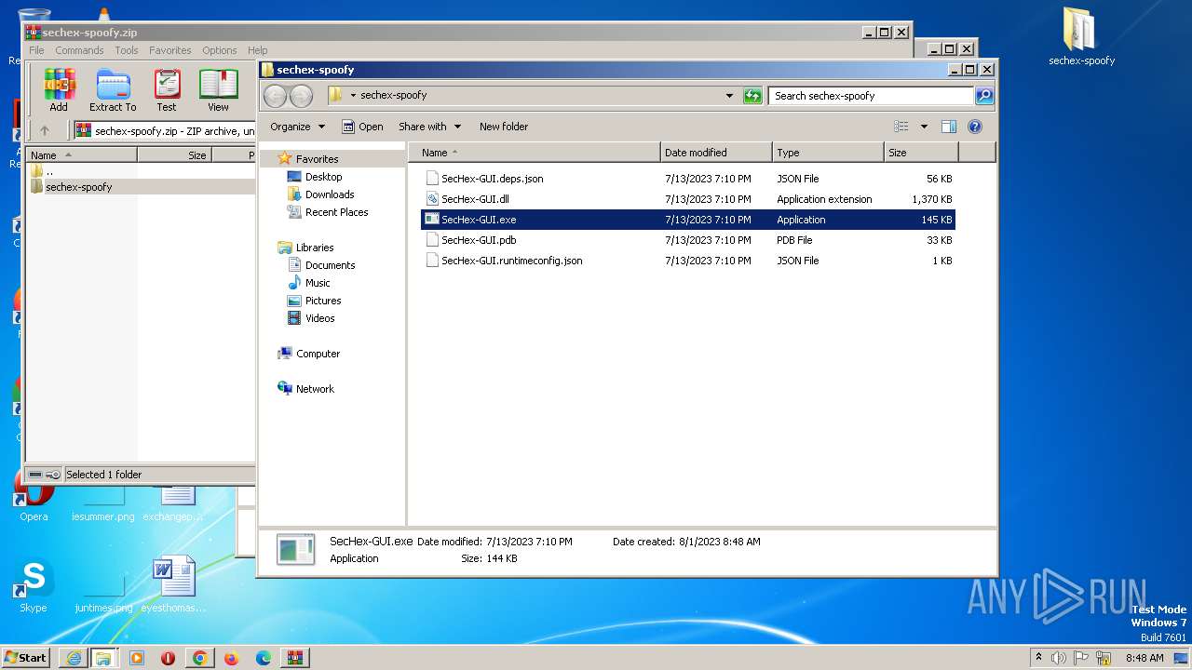Sort files by the Size column

tap(921, 153)
